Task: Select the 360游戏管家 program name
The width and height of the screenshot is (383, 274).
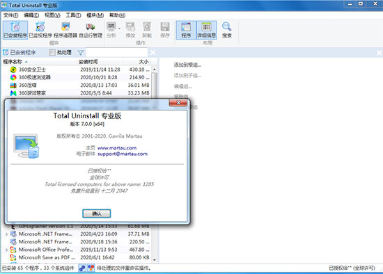Action: (32, 93)
